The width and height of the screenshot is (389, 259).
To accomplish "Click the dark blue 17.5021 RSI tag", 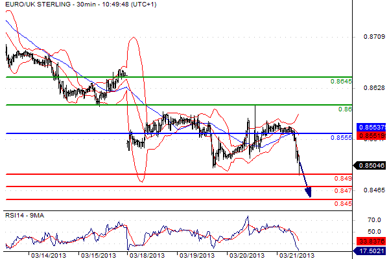I will [x=370, y=249].
